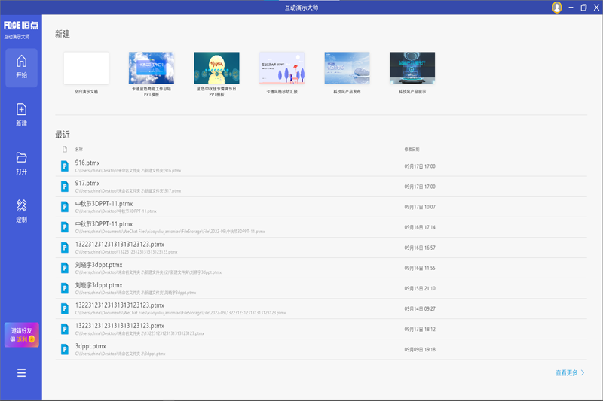The width and height of the screenshot is (603, 401).
Task: Pick the 卡通风格总结汇报 template
Action: (x=281, y=68)
